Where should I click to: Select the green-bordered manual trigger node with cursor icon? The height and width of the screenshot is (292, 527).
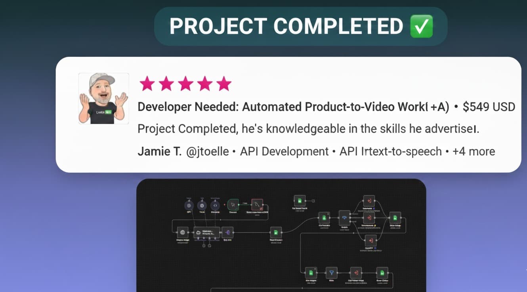233,204
